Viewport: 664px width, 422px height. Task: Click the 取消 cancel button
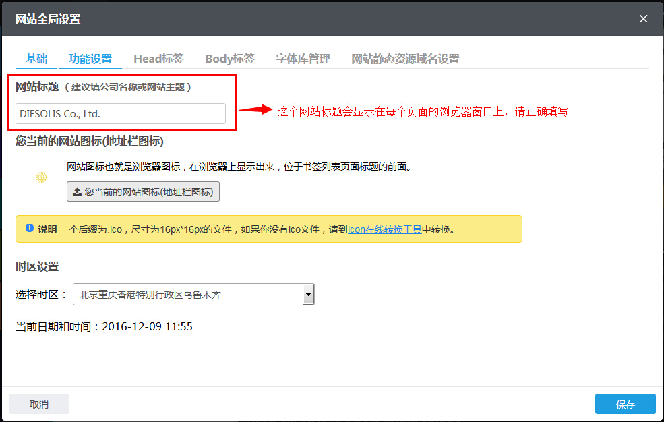38,404
